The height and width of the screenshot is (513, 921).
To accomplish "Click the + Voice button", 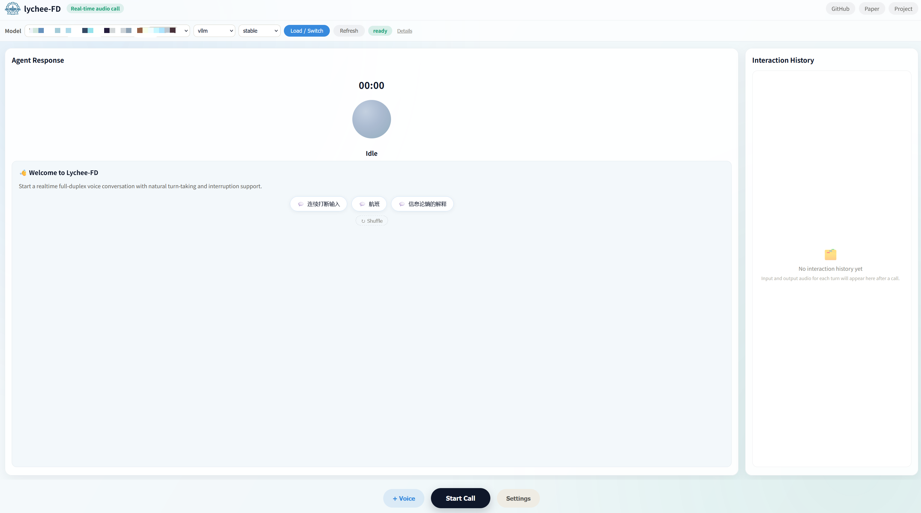I will [404, 498].
